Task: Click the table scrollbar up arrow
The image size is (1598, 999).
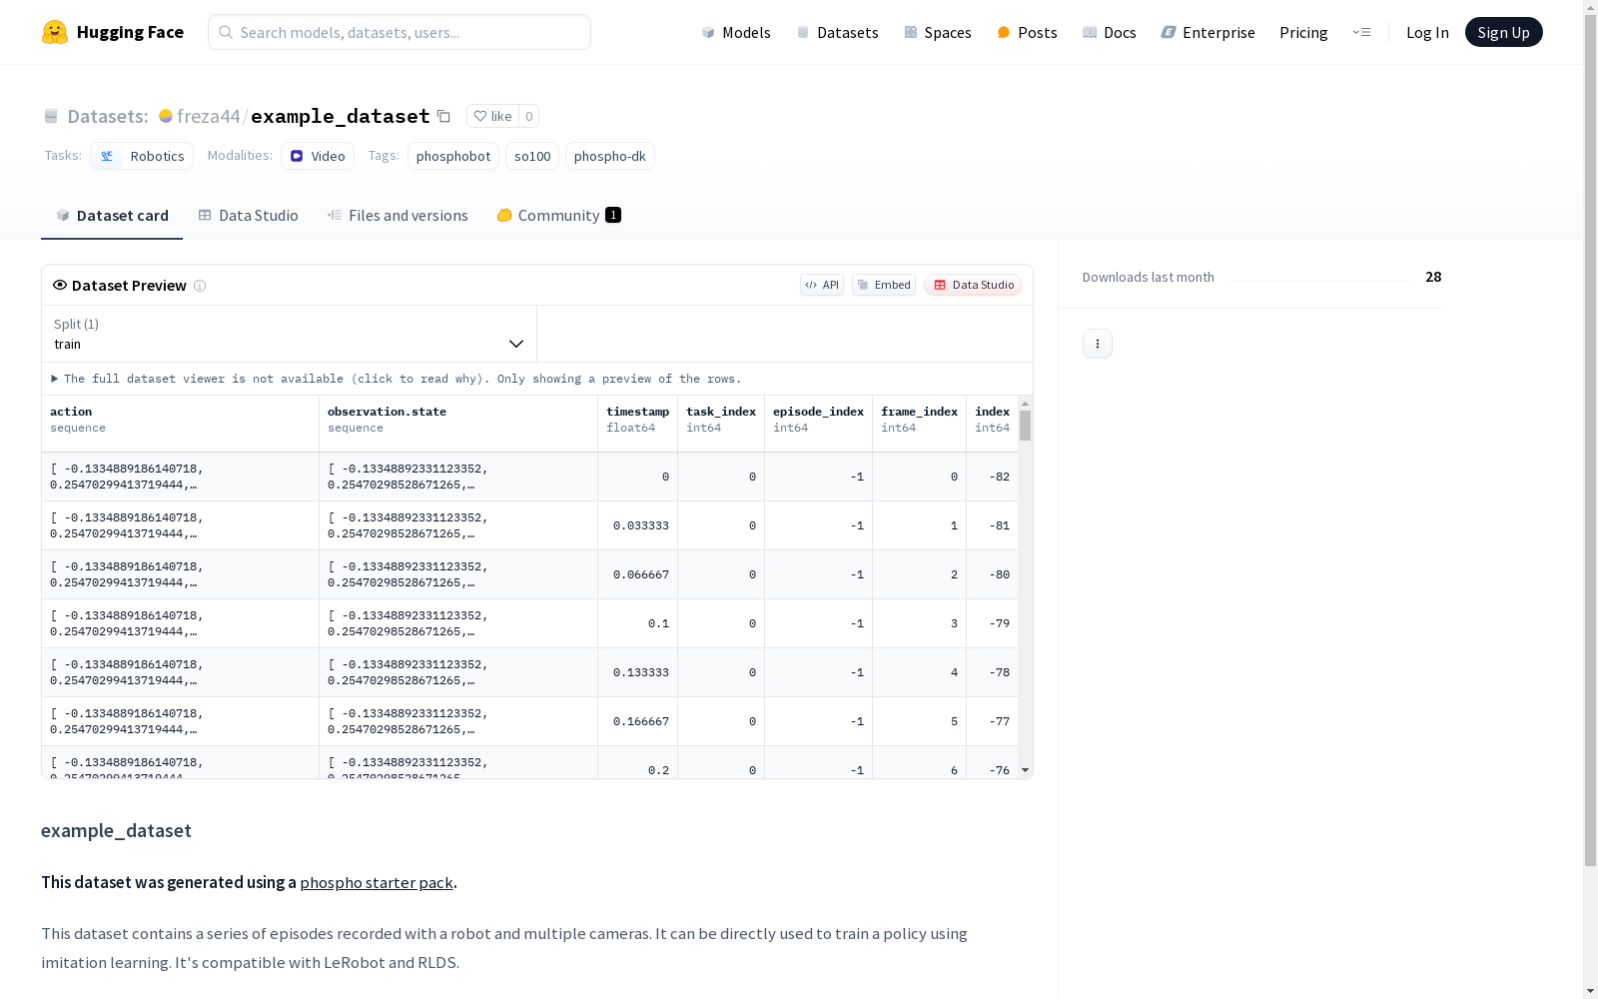Action: 1026,404
